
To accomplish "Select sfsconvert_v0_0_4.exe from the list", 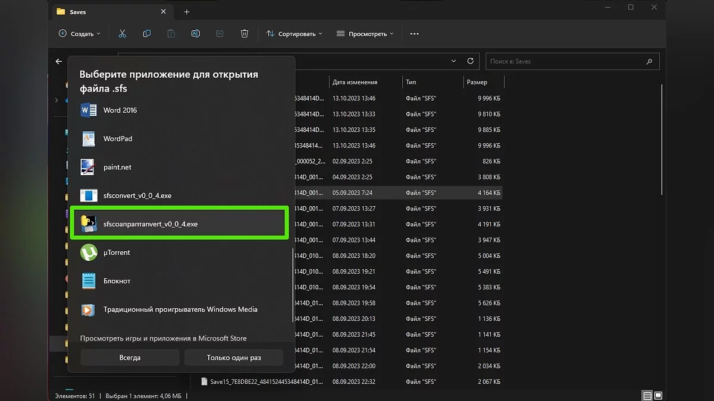I will 137,195.
